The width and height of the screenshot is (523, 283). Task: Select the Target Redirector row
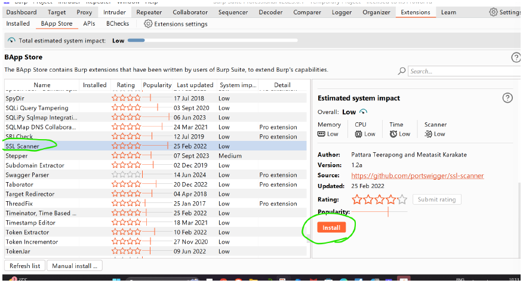pyautogui.click(x=155, y=194)
